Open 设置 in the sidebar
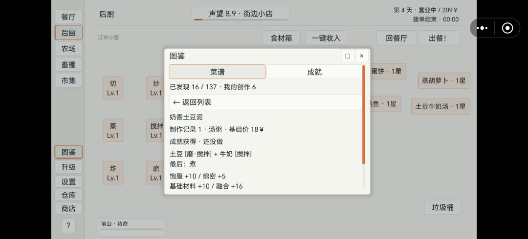528x239 pixels. point(68,182)
